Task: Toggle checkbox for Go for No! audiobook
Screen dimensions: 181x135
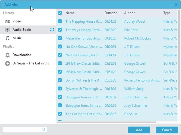Action: click(x=60, y=80)
